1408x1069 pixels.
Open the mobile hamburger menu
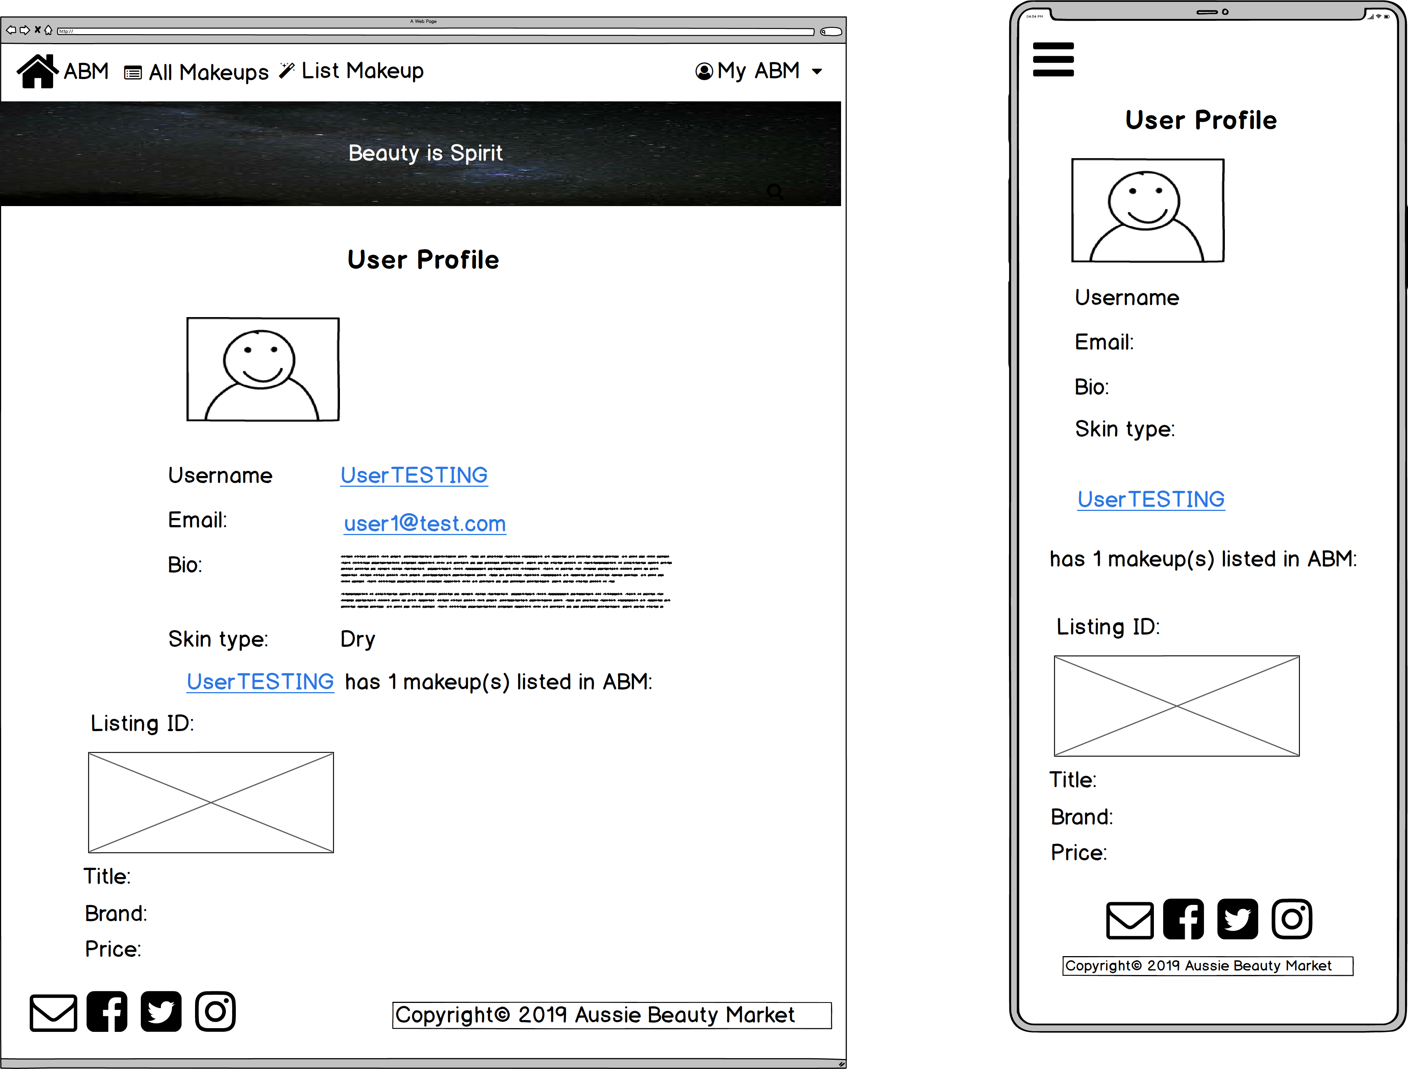pos(1053,59)
